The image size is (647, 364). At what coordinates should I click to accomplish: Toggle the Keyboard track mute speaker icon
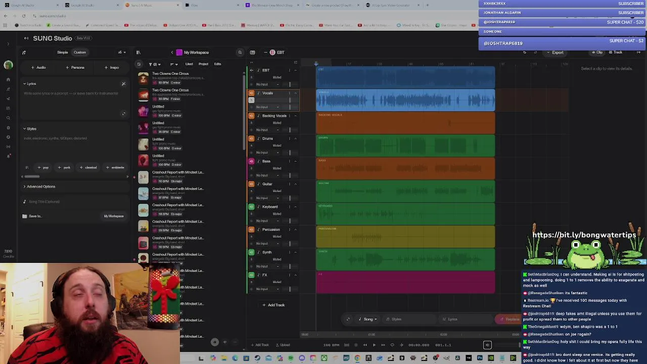tap(251, 207)
